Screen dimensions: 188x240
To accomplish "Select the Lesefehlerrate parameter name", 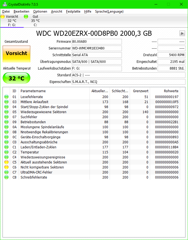I will click(x=32, y=97).
